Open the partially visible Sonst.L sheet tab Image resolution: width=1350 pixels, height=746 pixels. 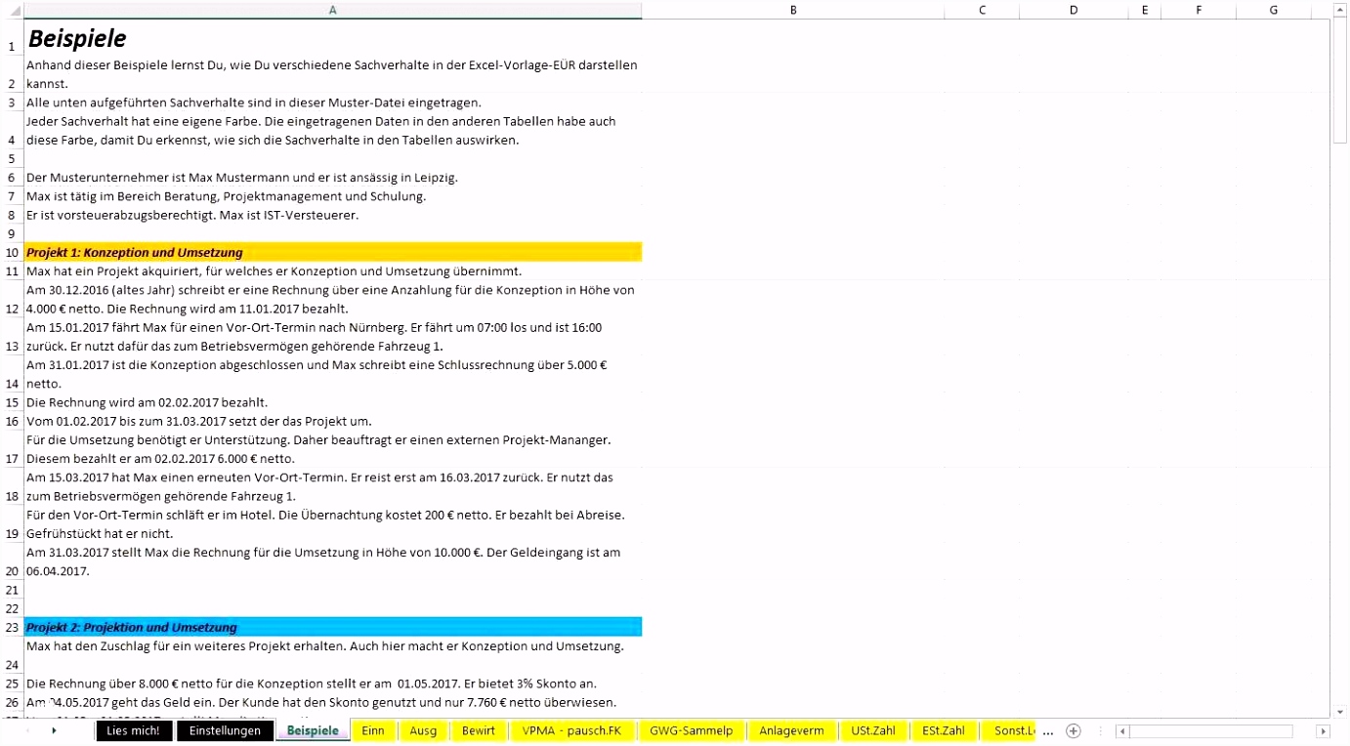tap(1011, 730)
